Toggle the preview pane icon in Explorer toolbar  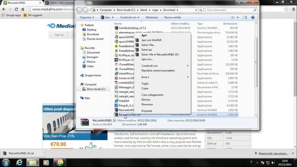click(x=245, y=18)
